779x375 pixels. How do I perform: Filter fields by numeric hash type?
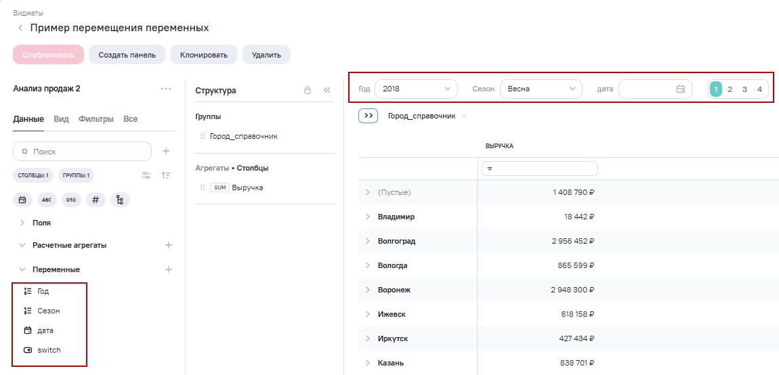(x=96, y=200)
